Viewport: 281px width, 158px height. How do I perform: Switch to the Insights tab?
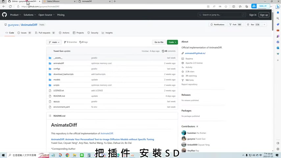107,33
